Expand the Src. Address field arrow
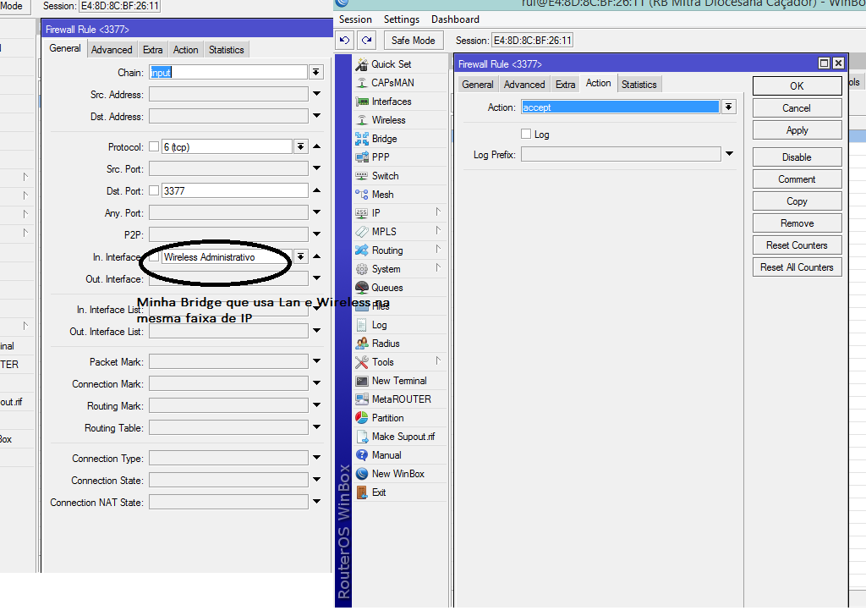Image resolution: width=866 pixels, height=616 pixels. pyautogui.click(x=316, y=95)
